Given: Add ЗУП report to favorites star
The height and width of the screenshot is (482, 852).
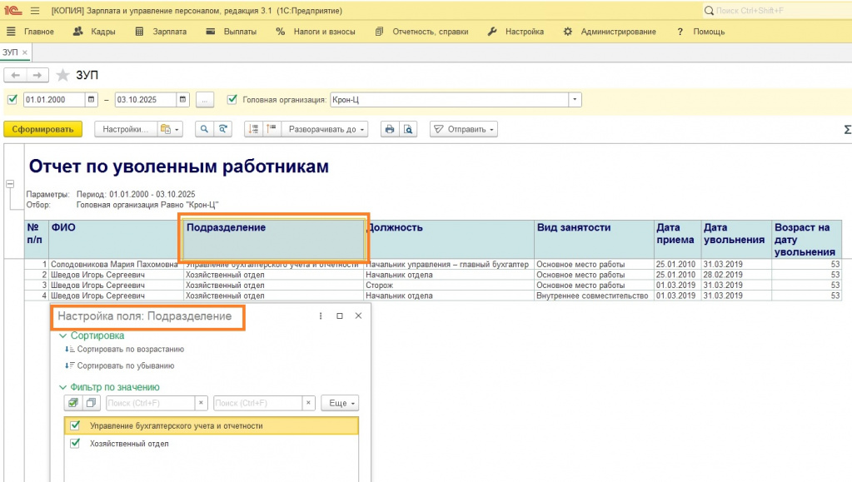Looking at the screenshot, I should [x=63, y=75].
